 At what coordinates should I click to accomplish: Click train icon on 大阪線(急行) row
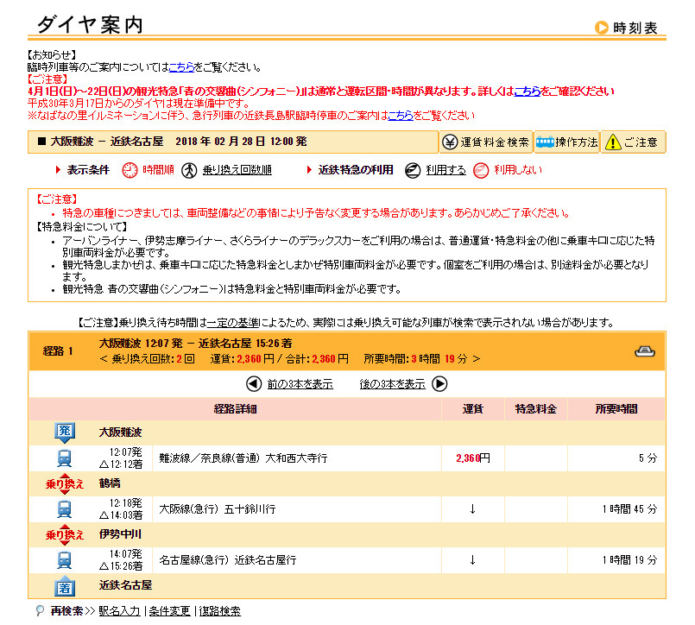point(64,509)
